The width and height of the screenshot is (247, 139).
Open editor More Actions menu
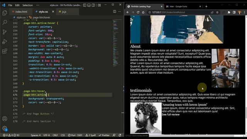[x=120, y=12]
